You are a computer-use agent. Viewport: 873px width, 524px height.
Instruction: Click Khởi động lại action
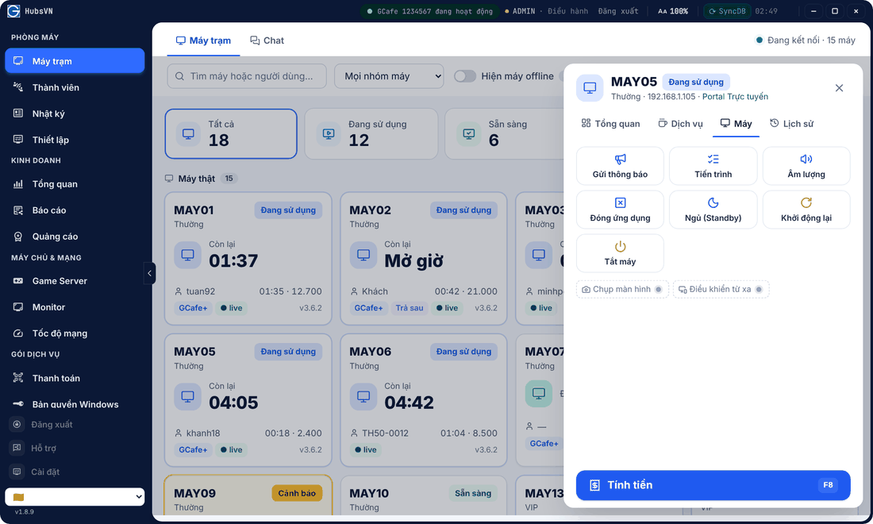point(806,210)
